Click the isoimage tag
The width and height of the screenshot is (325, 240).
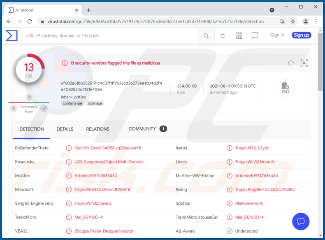[x=95, y=103]
